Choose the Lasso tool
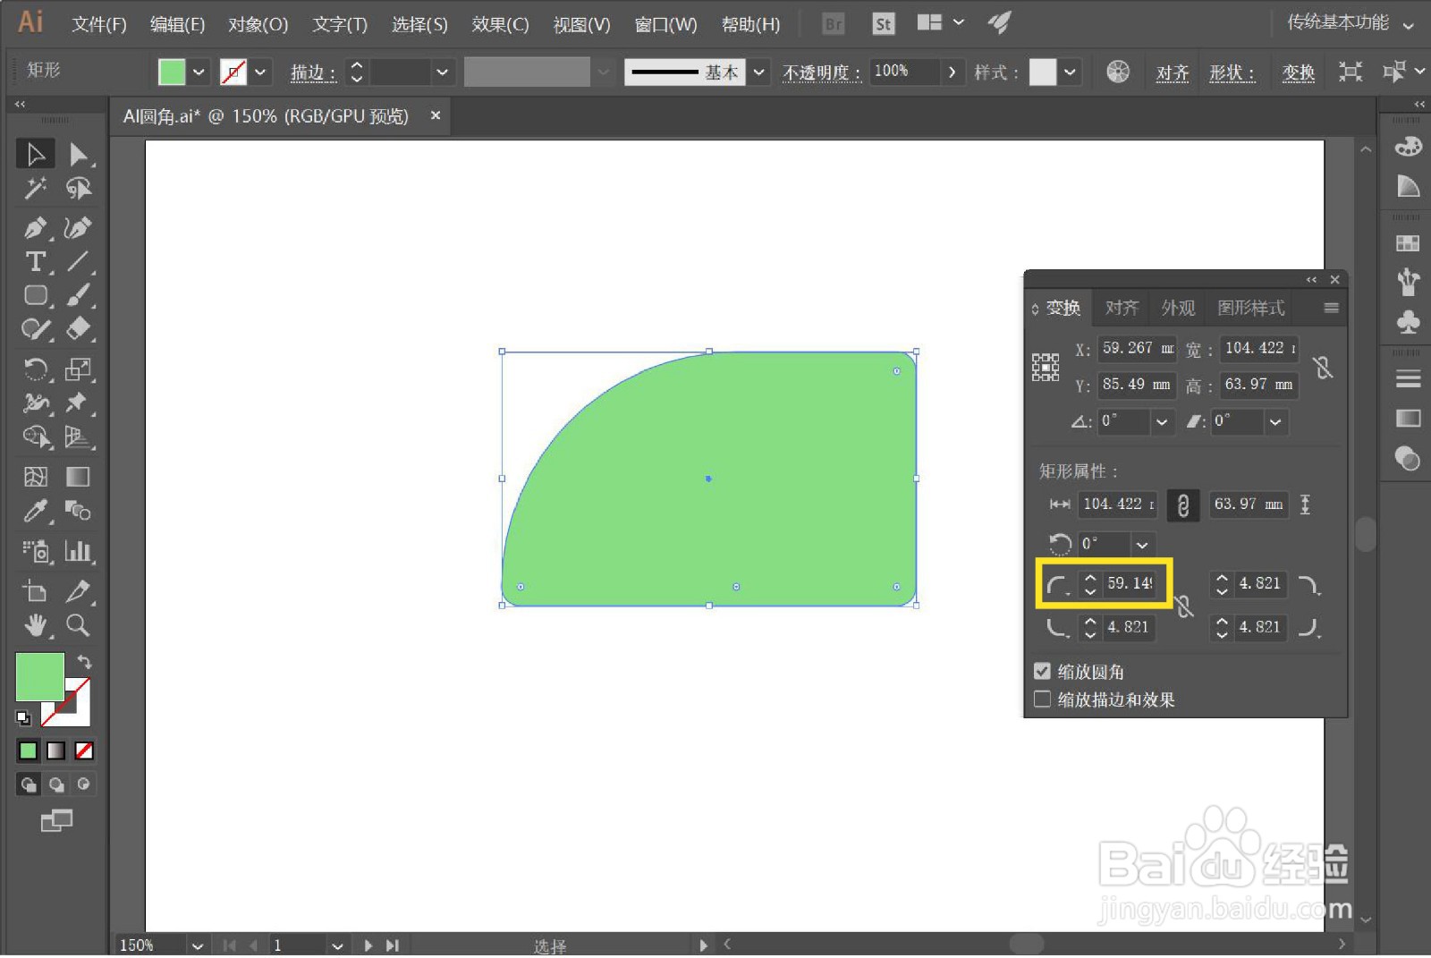Viewport: 1431px width, 958px height. tap(79, 188)
